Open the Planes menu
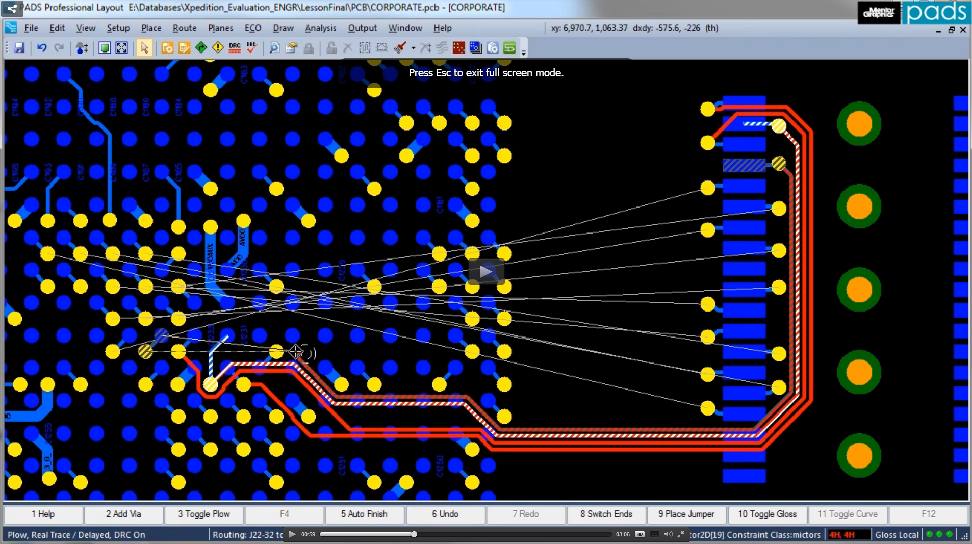The image size is (972, 544). coord(220,28)
